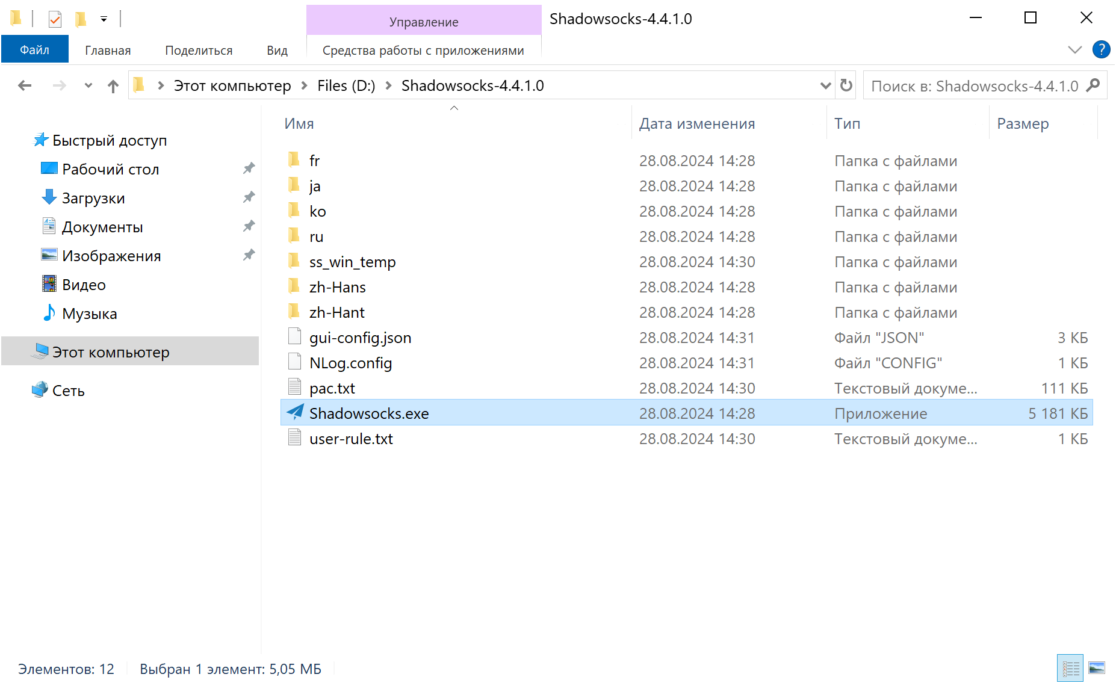
Task: Open the quick access toolbar customize dropdown
Action: tap(104, 19)
